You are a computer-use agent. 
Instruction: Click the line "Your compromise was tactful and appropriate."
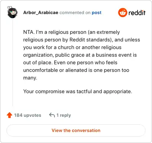pyautogui.click(x=78, y=92)
